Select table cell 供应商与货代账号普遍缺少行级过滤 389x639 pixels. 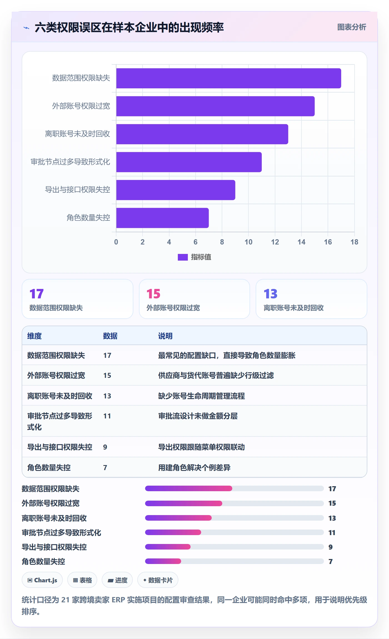[x=216, y=376]
